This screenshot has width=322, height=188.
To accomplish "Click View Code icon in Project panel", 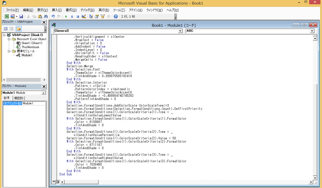I will [6, 29].
